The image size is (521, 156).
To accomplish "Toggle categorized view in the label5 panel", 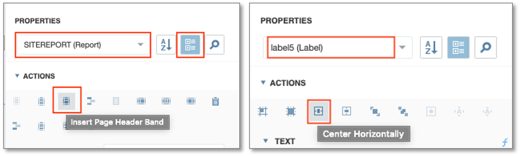I will (x=458, y=47).
